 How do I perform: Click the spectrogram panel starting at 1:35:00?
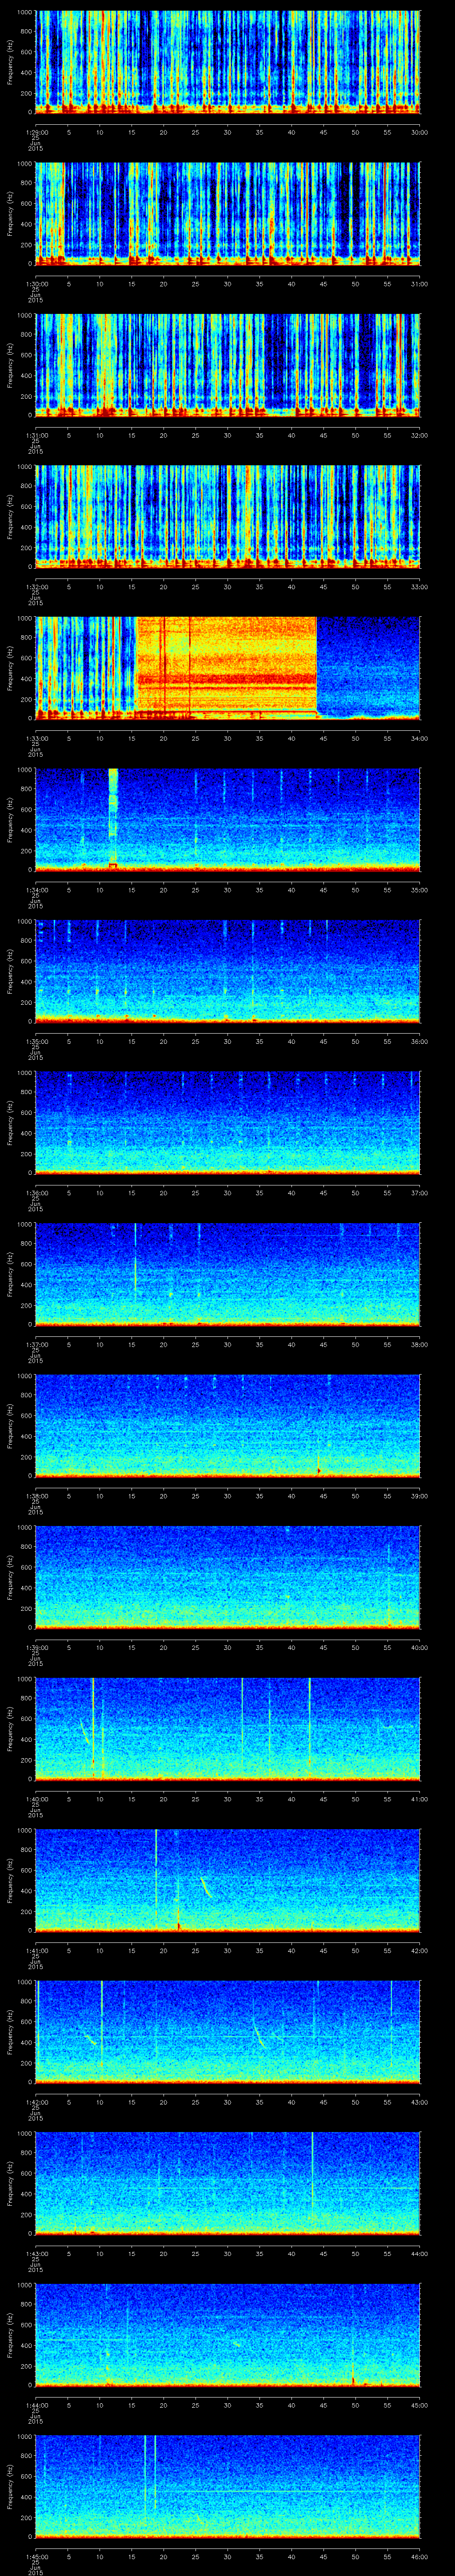227,971
